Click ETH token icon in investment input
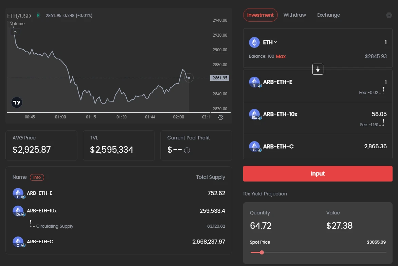The width and height of the screenshot is (398, 266). [x=254, y=42]
